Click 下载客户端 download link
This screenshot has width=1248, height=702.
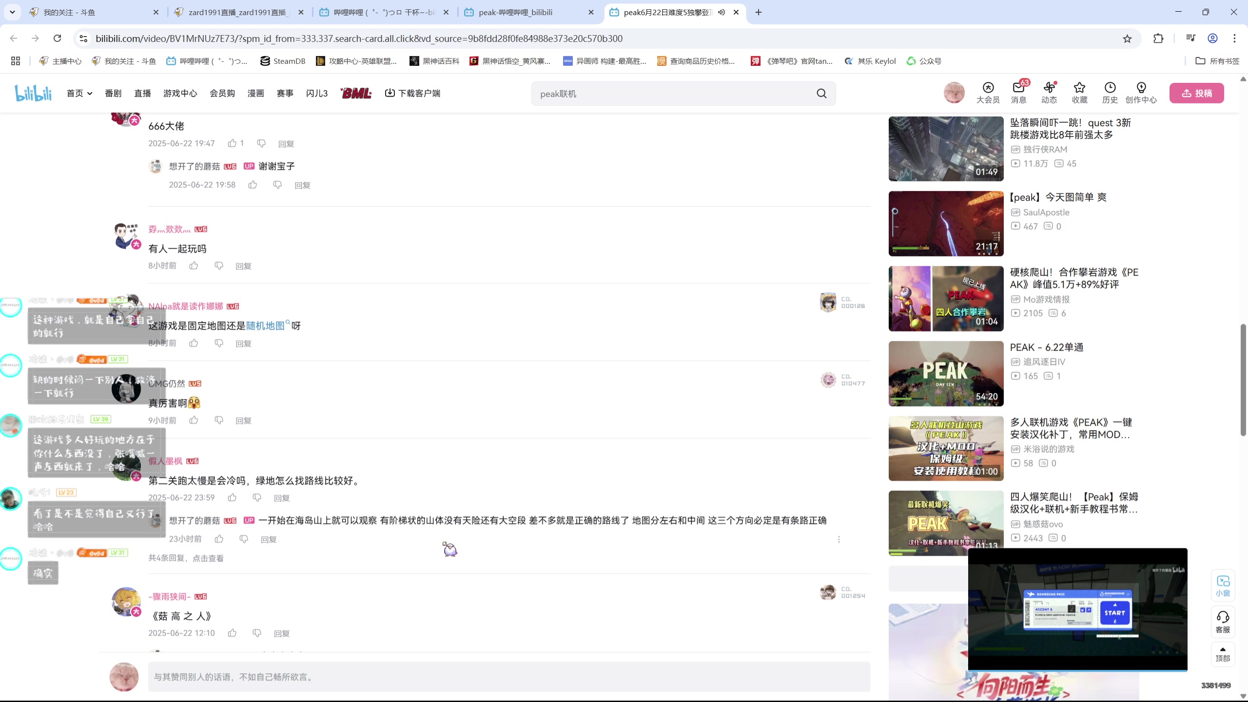tap(412, 93)
